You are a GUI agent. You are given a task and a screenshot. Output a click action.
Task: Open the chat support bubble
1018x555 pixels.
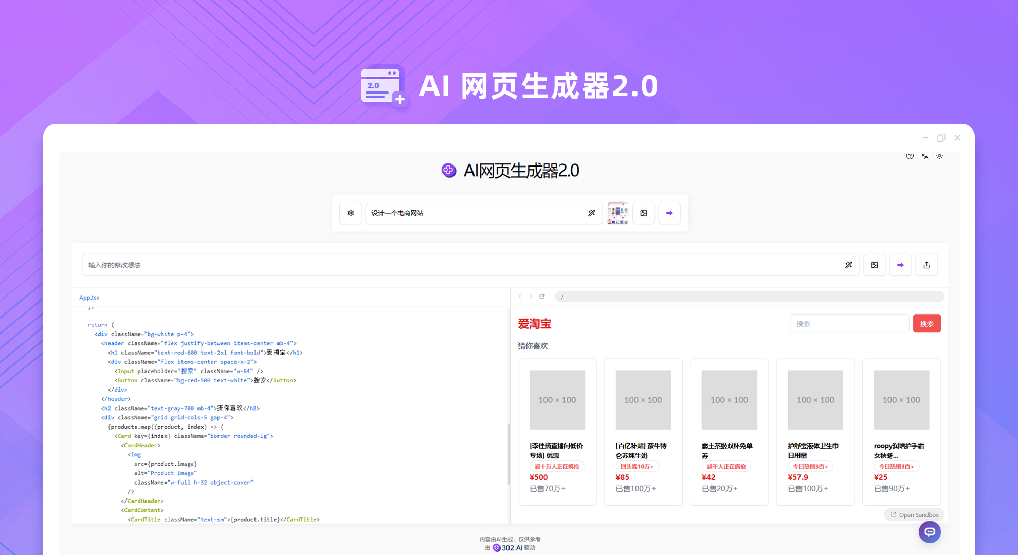[930, 532]
